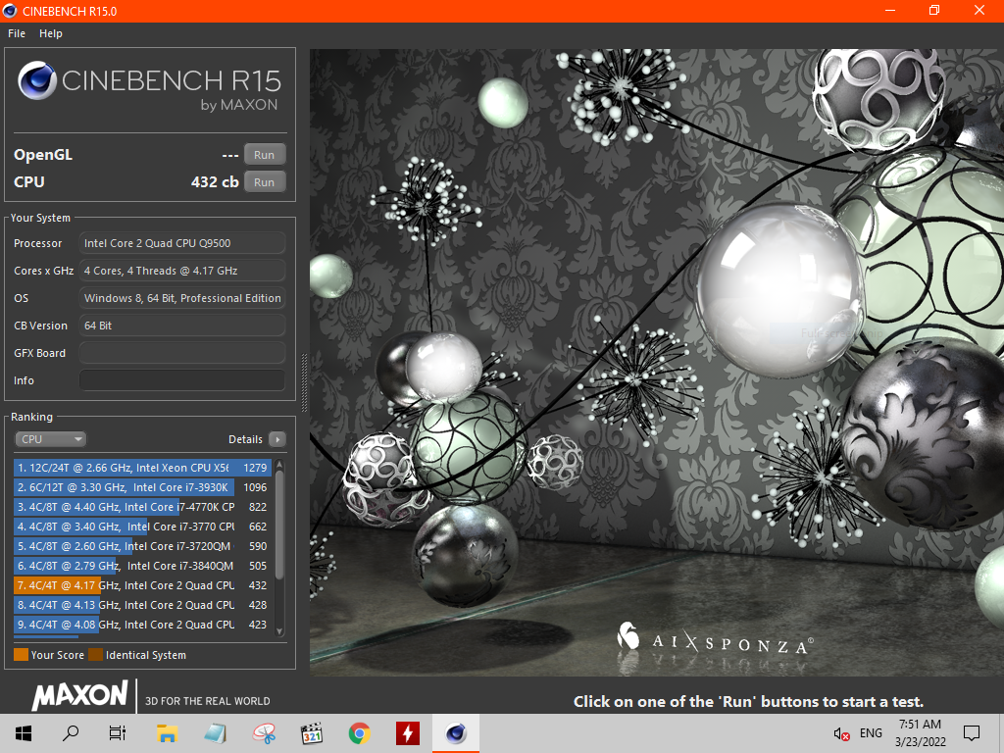Open Task View on the taskbar
Screen dimensions: 1004x753
118,733
